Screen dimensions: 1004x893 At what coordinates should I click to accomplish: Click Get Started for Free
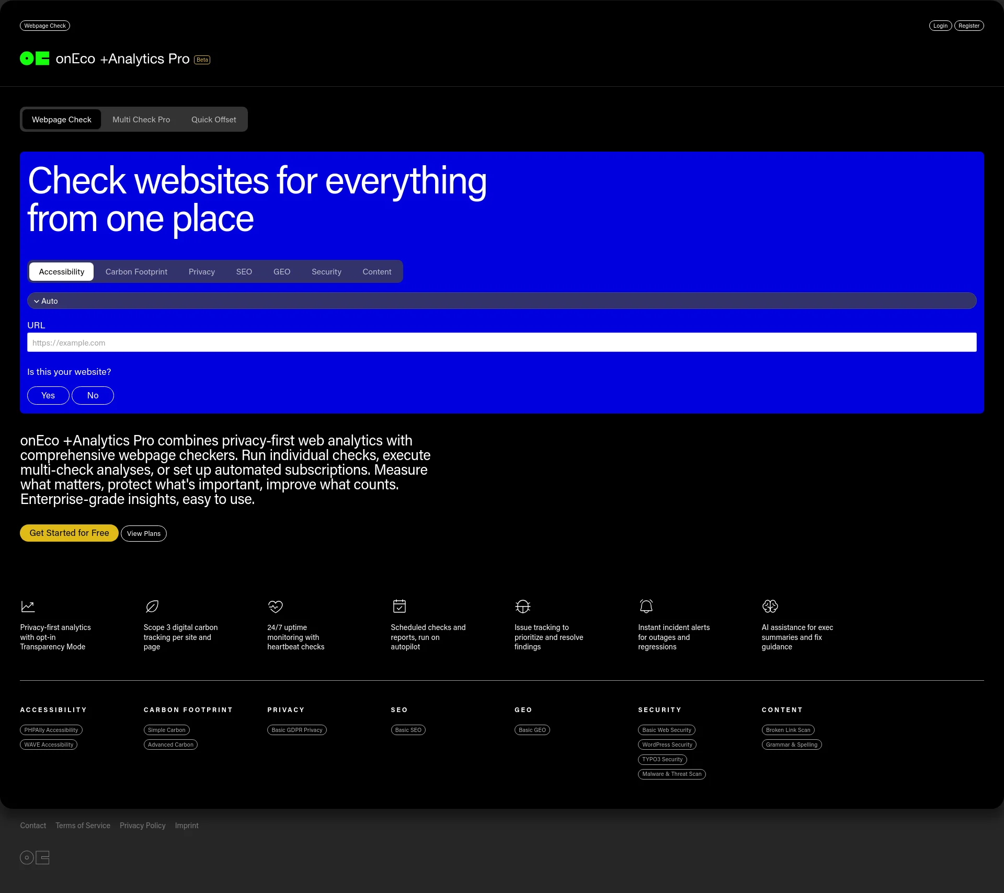pyautogui.click(x=69, y=533)
